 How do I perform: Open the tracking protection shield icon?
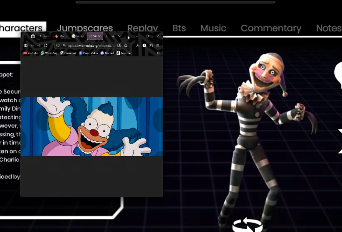pyautogui.click(x=58, y=46)
